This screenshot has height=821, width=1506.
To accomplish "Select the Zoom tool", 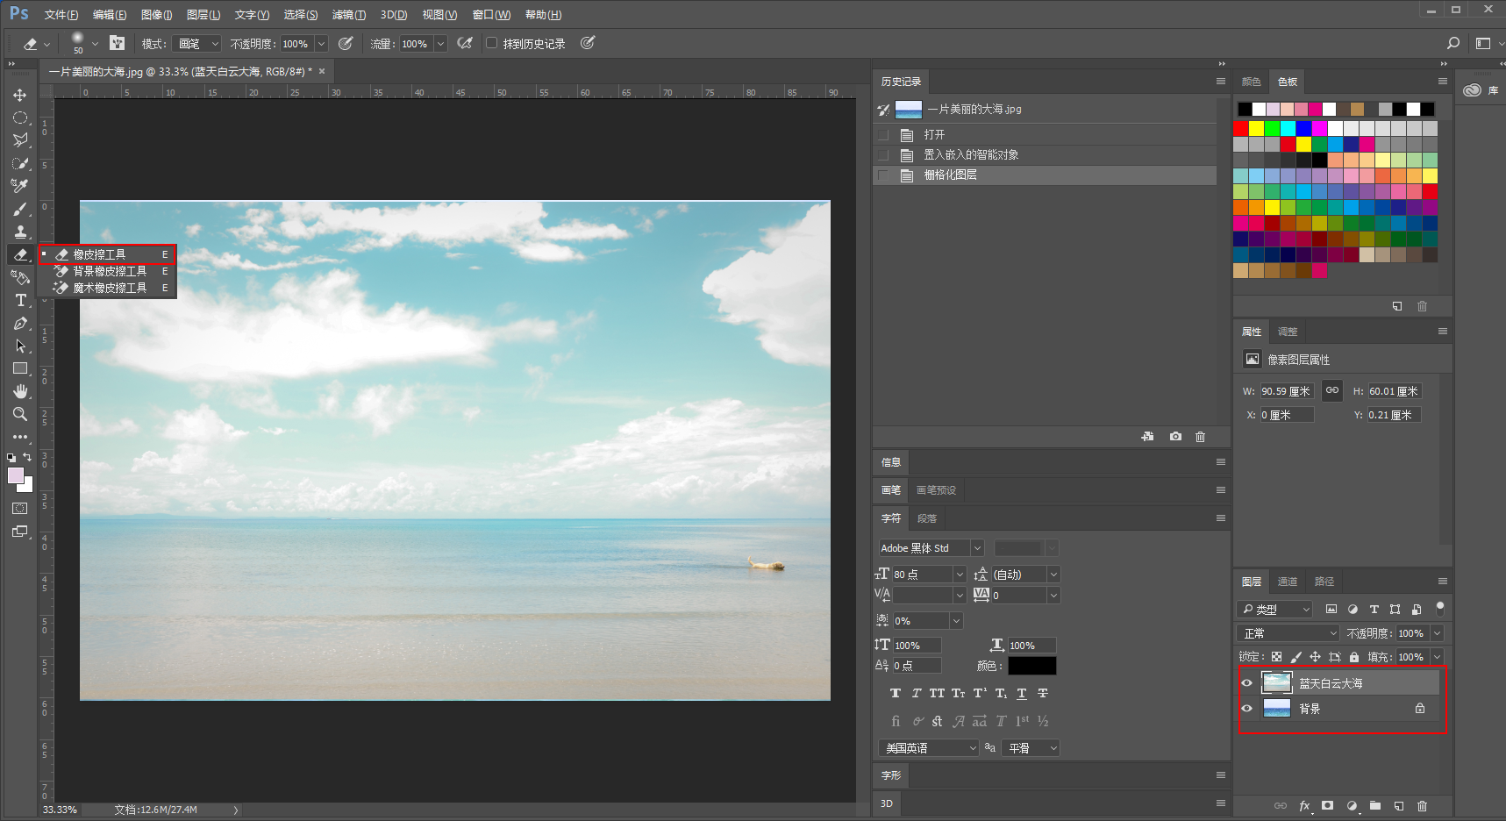I will click(x=19, y=414).
